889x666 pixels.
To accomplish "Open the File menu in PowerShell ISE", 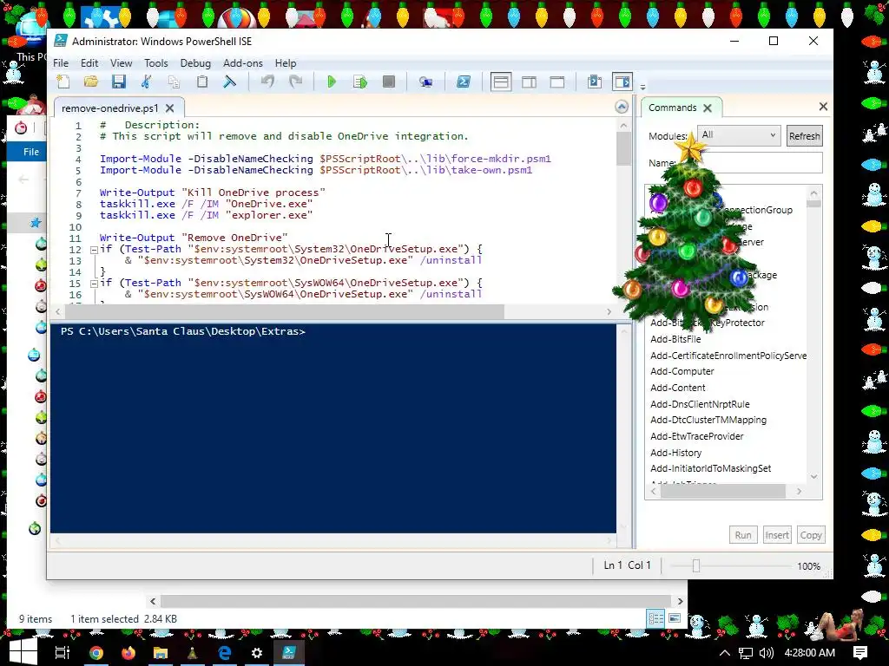I will point(61,62).
